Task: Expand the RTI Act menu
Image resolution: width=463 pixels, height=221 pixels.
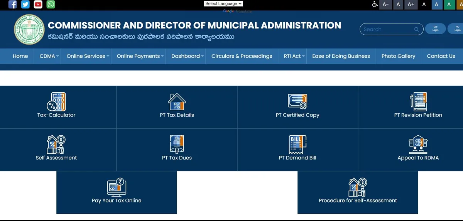Action: (294, 56)
